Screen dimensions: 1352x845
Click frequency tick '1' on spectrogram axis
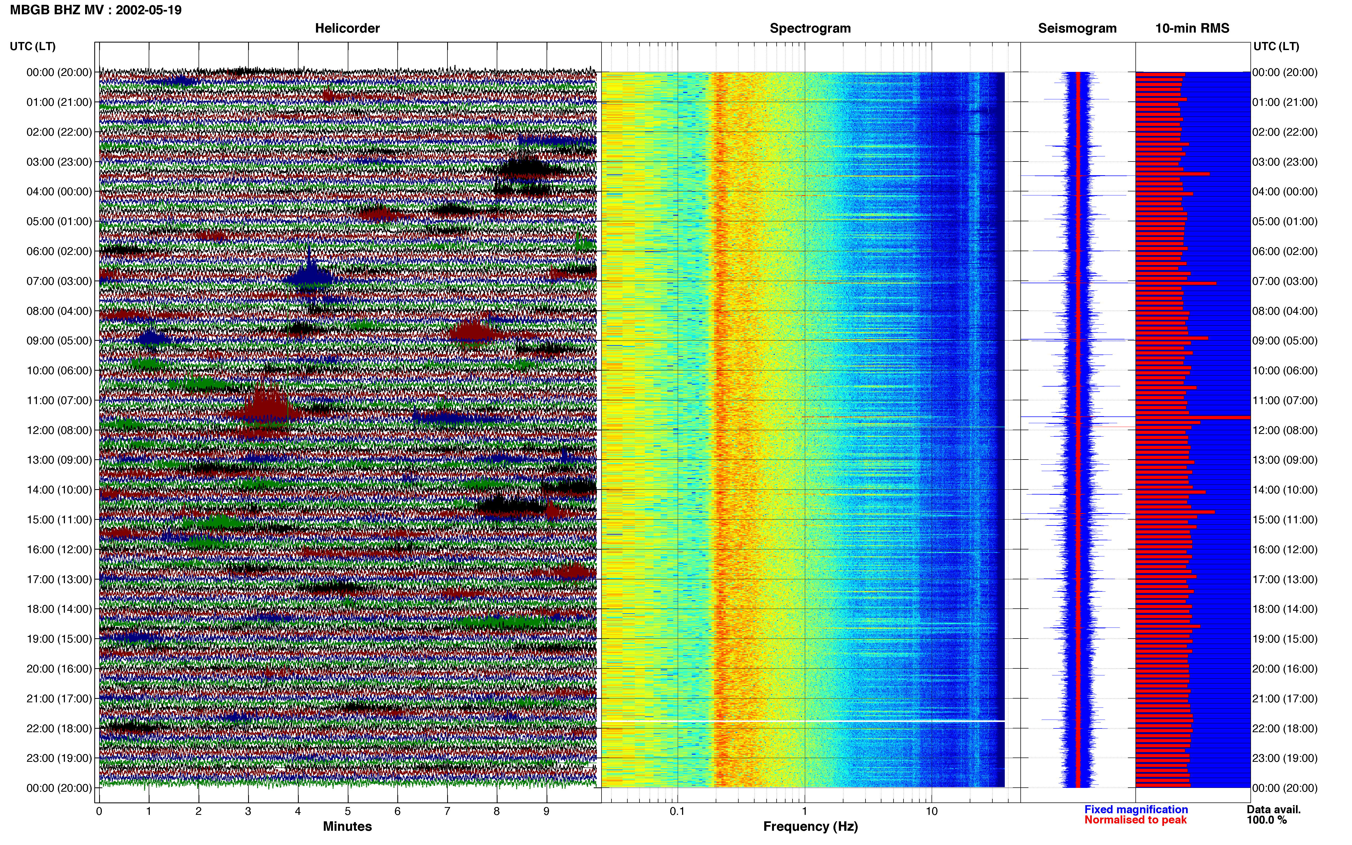[805, 811]
